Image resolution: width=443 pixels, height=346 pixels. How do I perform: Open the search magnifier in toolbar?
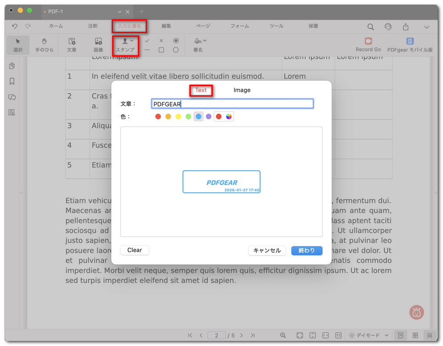point(371,27)
